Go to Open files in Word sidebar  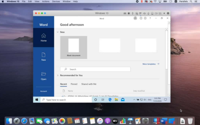coord(43,76)
